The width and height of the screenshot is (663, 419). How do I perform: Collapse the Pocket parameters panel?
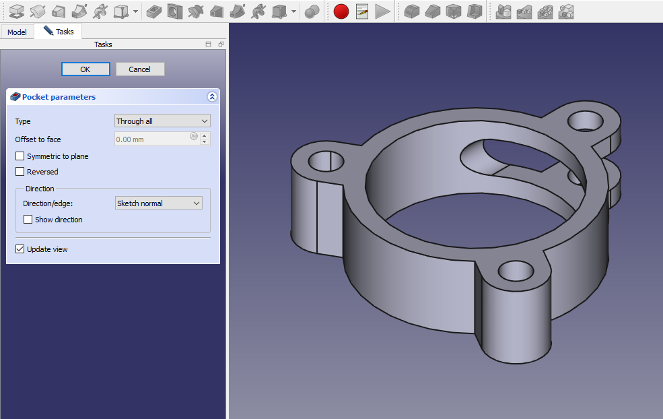click(212, 97)
